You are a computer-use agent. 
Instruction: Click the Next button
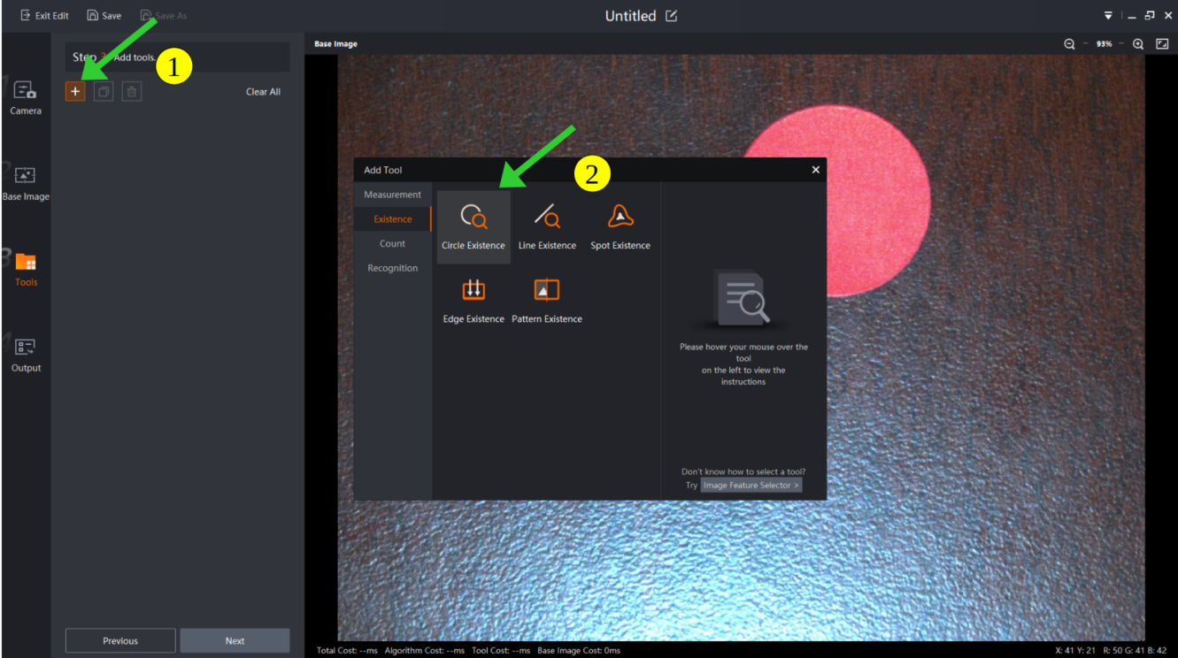(235, 641)
